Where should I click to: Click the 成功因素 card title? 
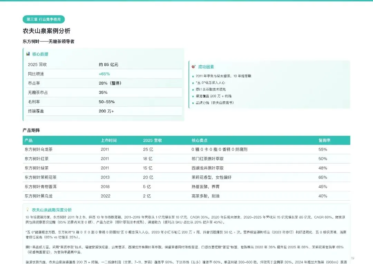206,67
